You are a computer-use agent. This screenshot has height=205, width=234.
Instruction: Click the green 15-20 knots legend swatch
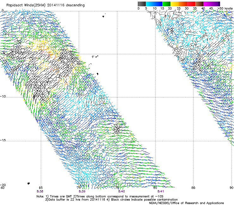coord(166,4)
